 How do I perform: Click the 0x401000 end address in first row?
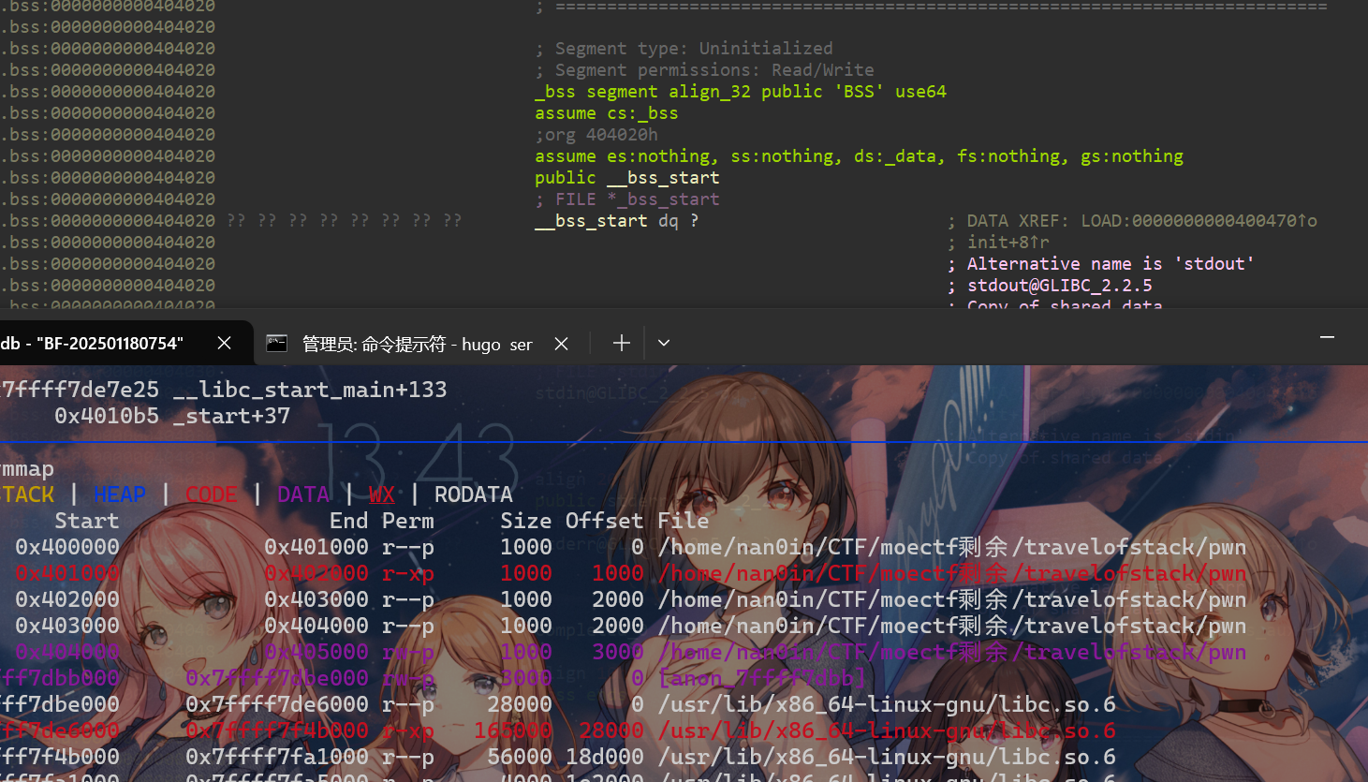click(x=316, y=547)
